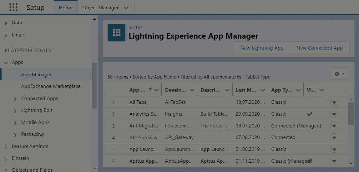Open row actions arrow for App Launcher

[x=334, y=149]
